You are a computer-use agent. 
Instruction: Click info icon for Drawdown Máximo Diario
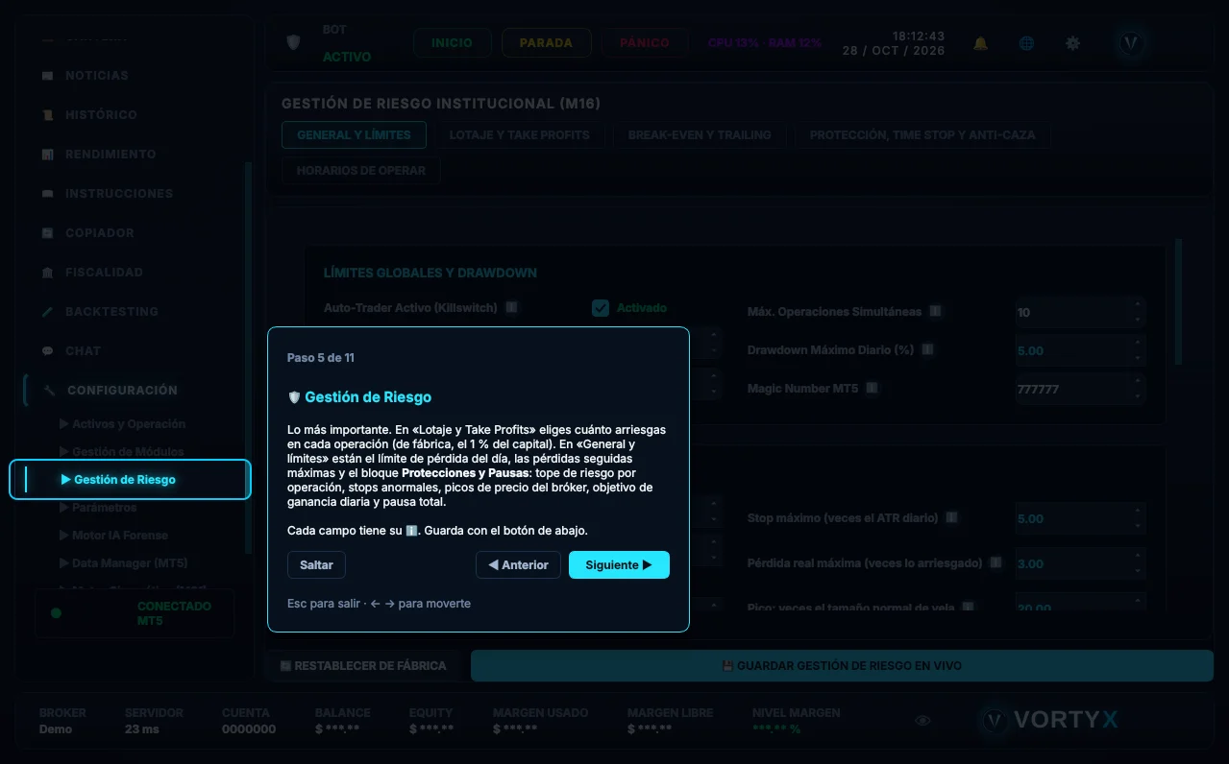click(927, 350)
